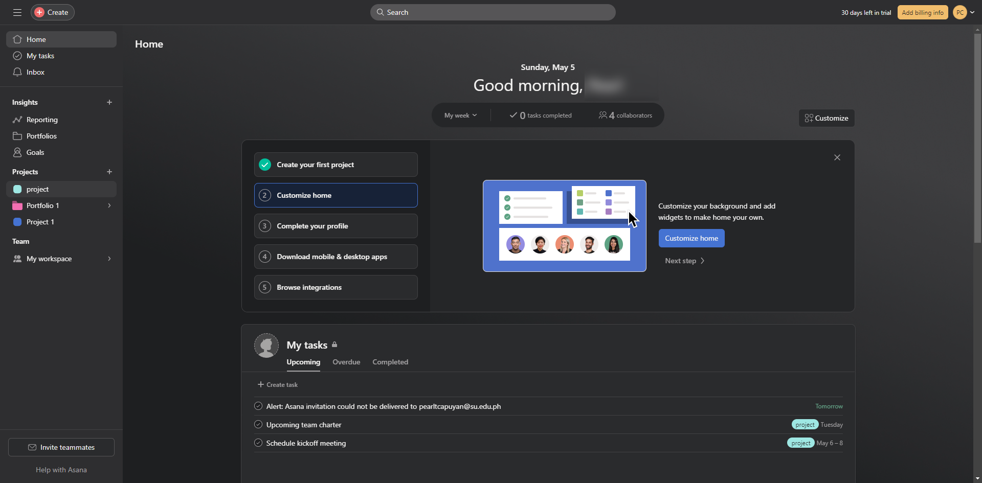This screenshot has width=982, height=483.
Task: Add a new Insights item with plus icon
Action: [x=109, y=102]
